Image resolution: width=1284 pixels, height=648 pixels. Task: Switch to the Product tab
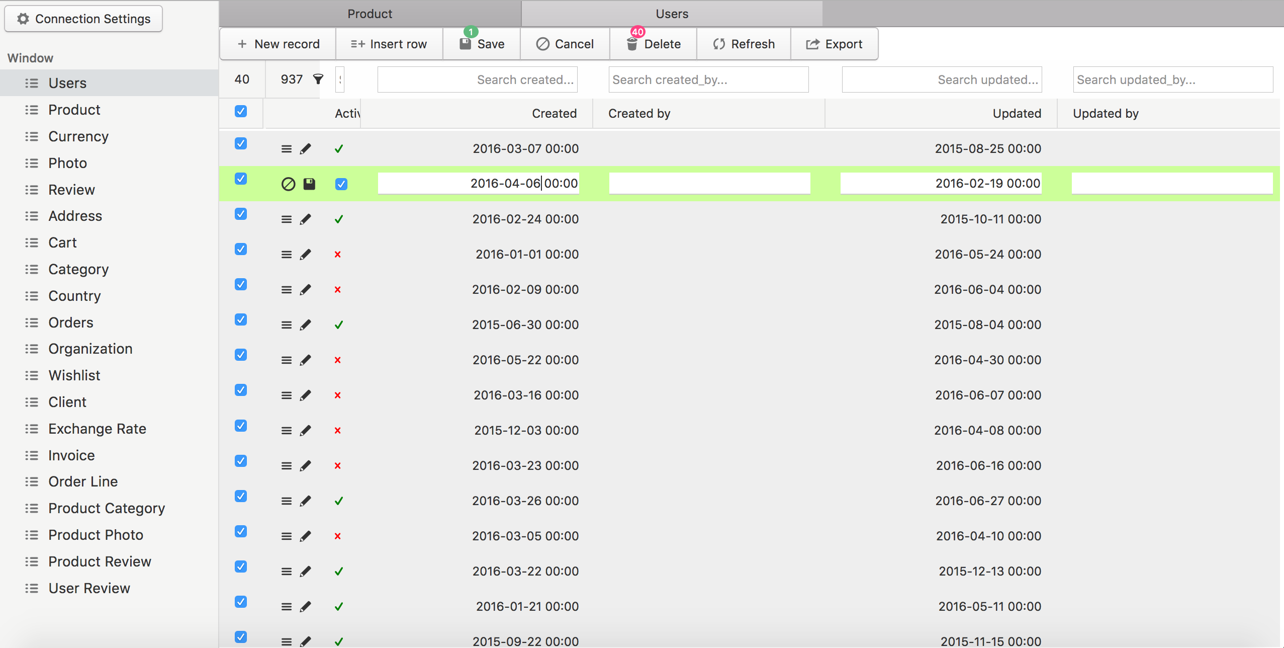tap(370, 14)
